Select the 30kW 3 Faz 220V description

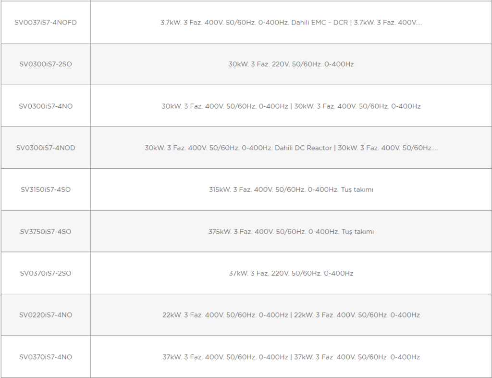tap(291, 64)
